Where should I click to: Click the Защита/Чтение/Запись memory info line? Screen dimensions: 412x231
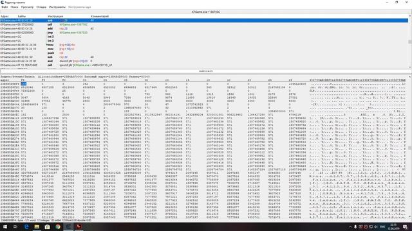75,77
